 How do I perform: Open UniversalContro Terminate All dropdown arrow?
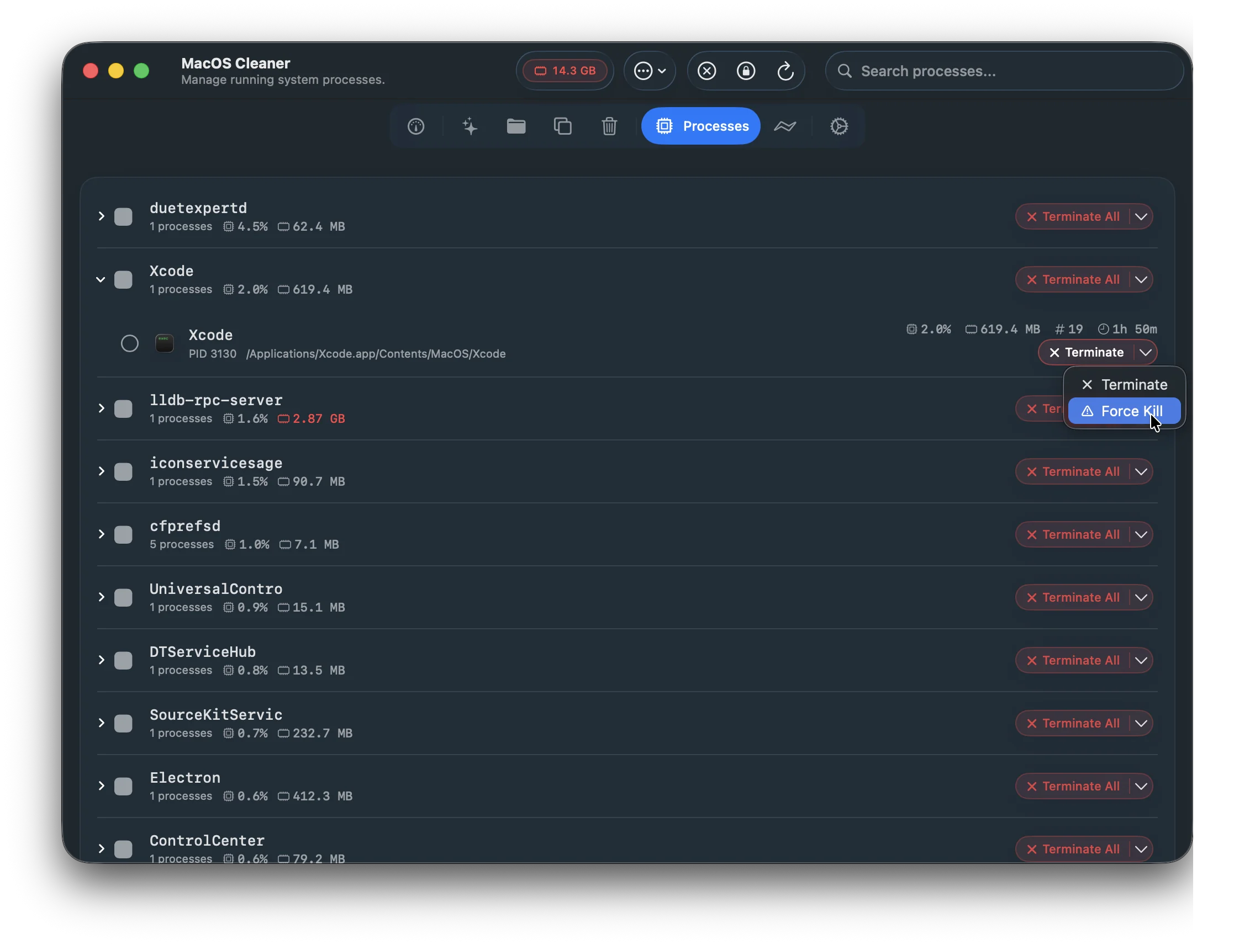pyautogui.click(x=1141, y=597)
